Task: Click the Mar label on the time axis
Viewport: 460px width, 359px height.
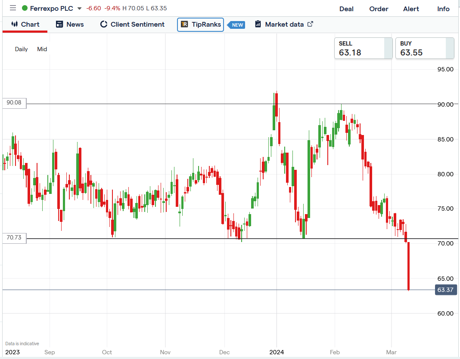Action: (x=392, y=352)
